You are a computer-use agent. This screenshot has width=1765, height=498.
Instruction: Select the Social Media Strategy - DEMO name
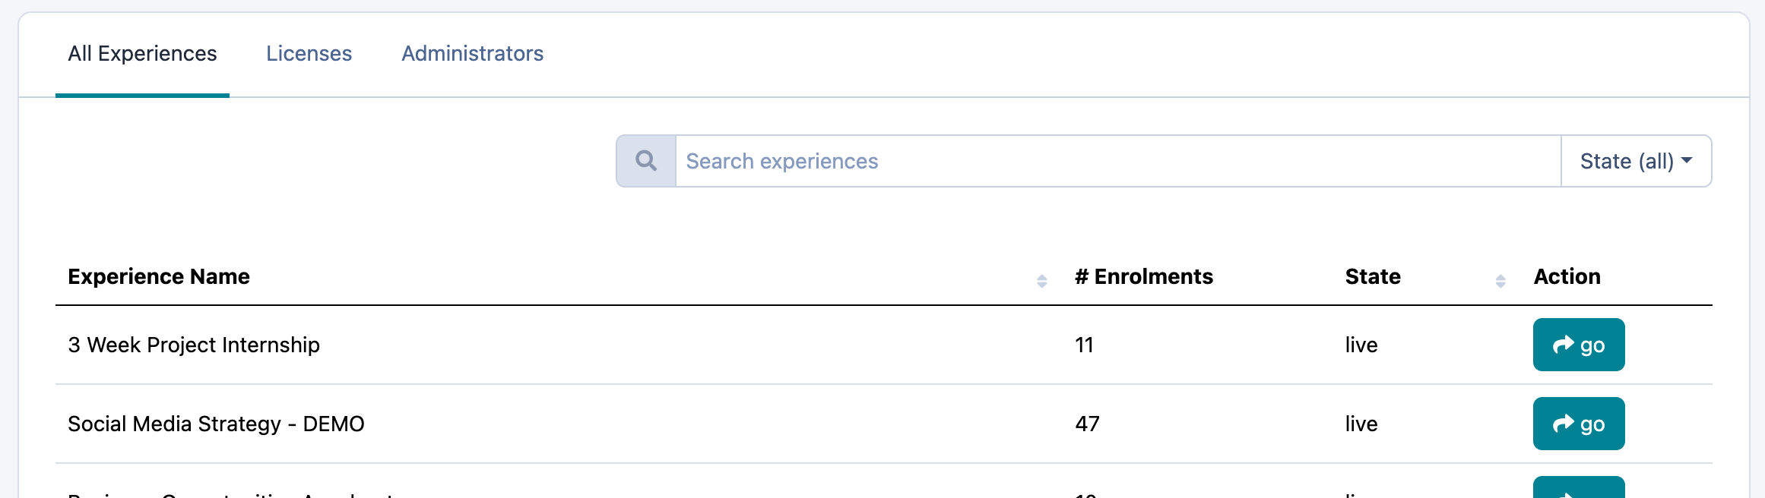pos(216,424)
